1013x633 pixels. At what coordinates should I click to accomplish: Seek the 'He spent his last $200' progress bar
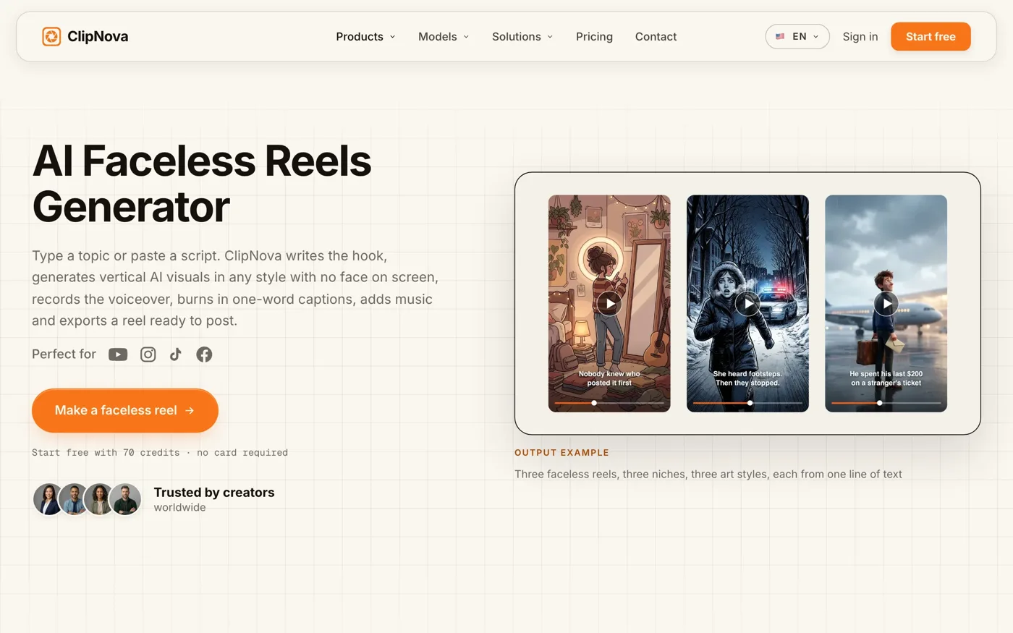tap(886, 403)
